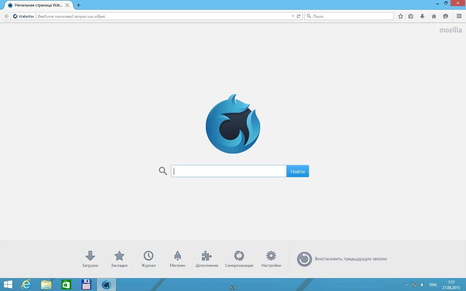Screen dimensions: 466x291
Task: Launch Internet Explorer from taskbar
Action: coord(26,285)
